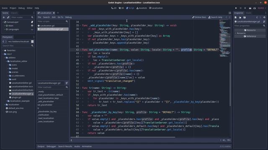268x150 pixels.
Task: Select LocalizationEditor.gd file
Action: [x=21, y=83]
